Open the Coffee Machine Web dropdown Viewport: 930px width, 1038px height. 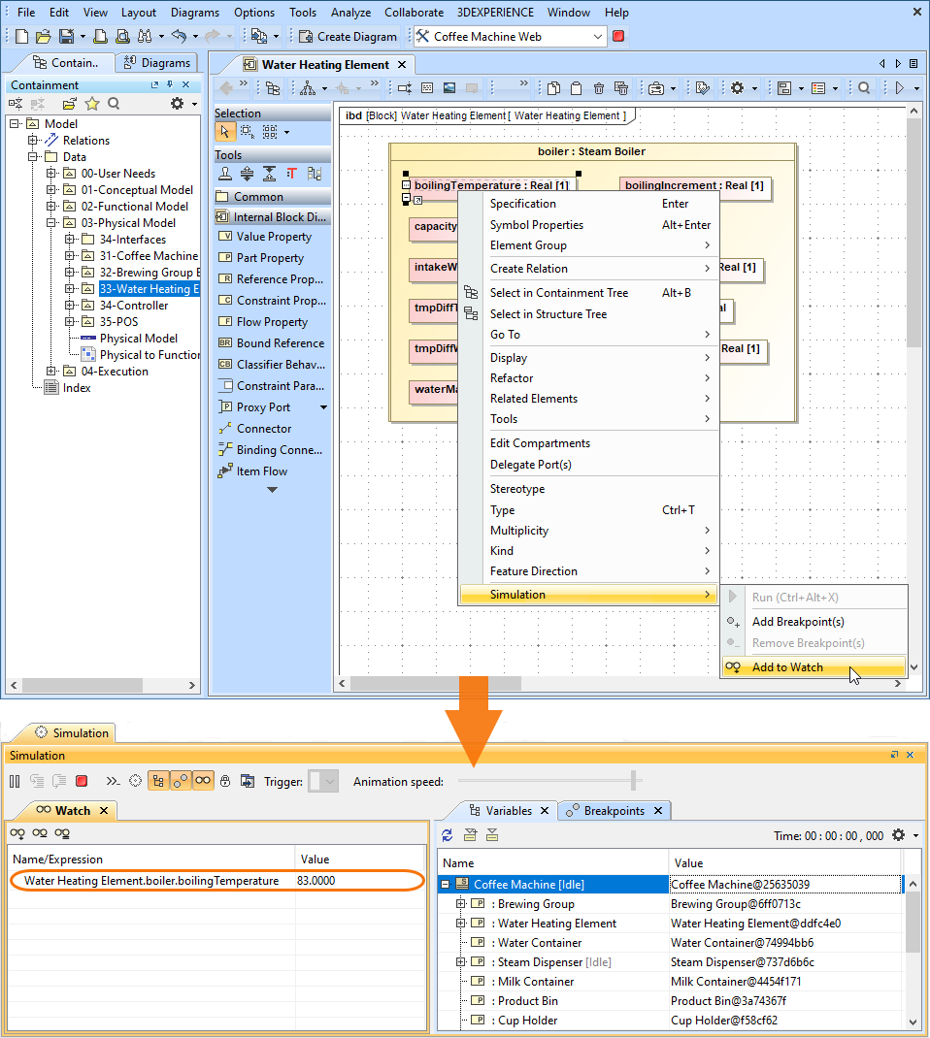[x=598, y=36]
